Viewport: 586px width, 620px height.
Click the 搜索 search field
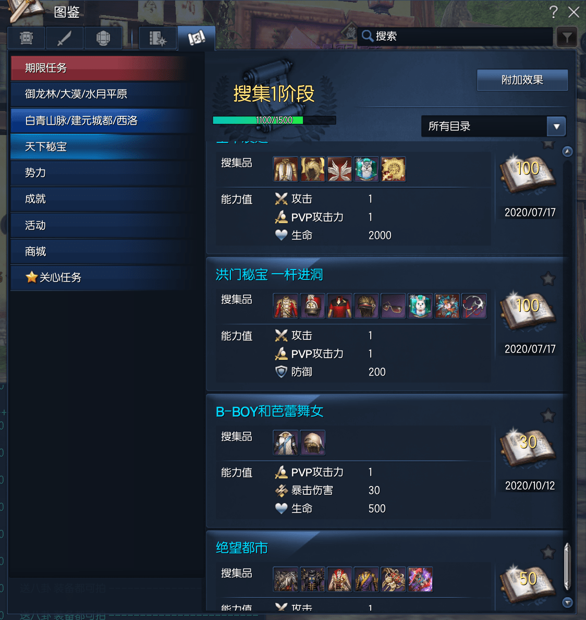tap(455, 37)
